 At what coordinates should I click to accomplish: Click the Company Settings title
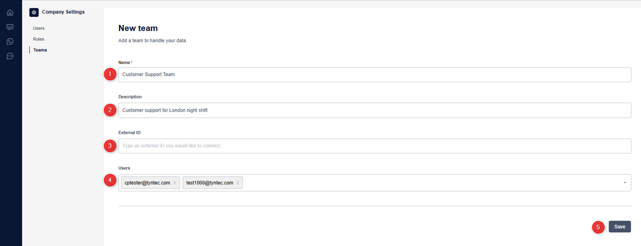coord(63,12)
